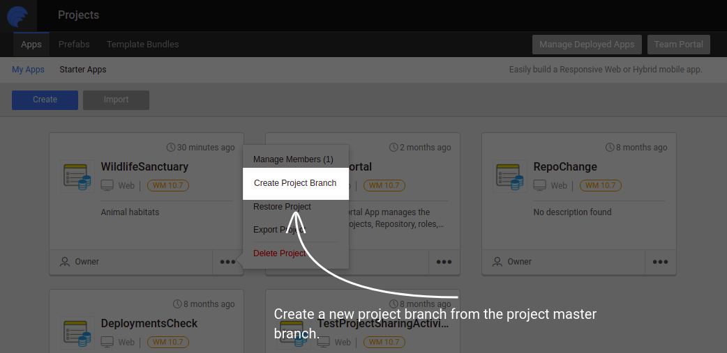This screenshot has height=353, width=727.
Task: Click the Web platform icon on RepoChange
Action: tap(540, 186)
